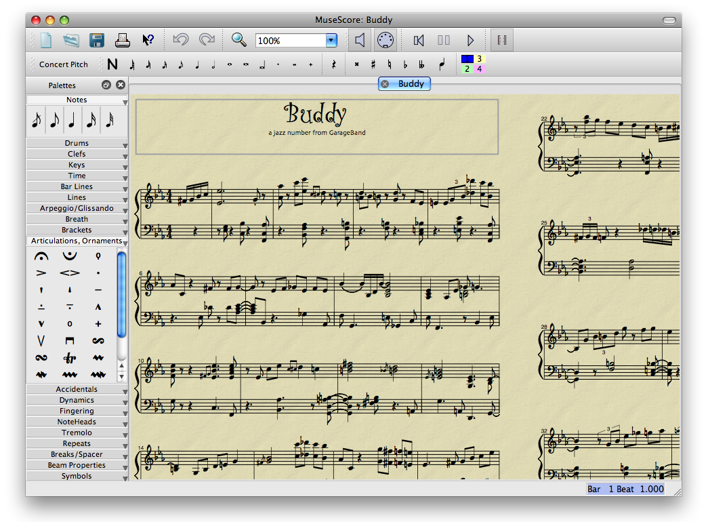The image size is (708, 522).
Task: Choose the sharp accidental in the toolbar
Action: 373,65
